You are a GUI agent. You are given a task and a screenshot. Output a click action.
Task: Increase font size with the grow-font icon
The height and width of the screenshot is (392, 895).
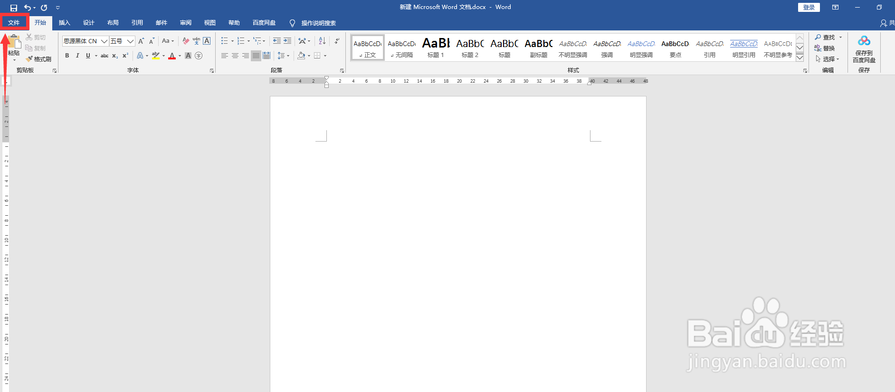click(x=141, y=41)
